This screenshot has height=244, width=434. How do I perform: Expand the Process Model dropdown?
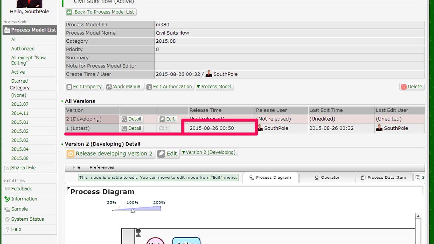214,87
